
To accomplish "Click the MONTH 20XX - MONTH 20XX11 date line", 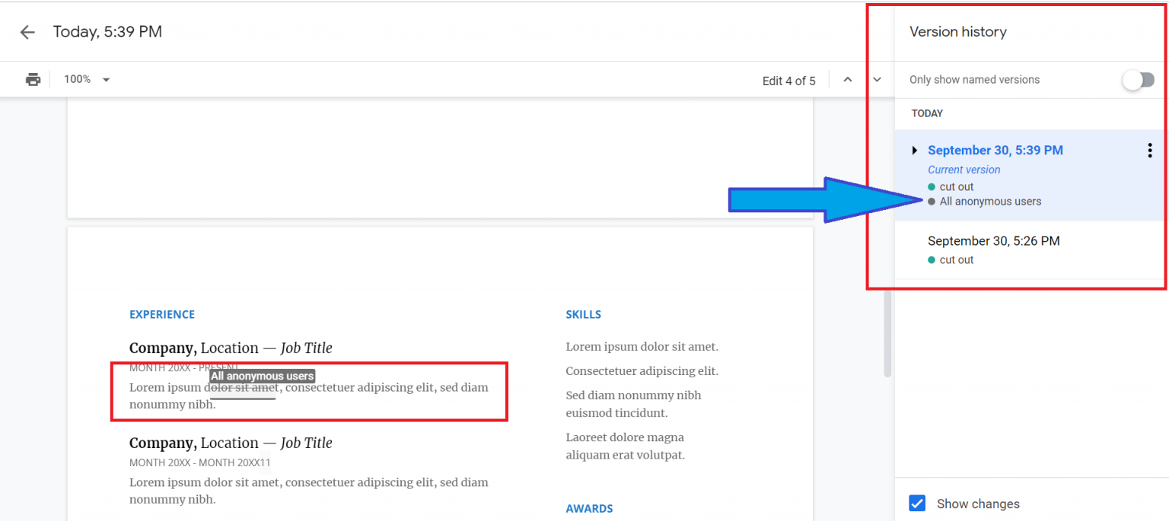I will tap(200, 462).
